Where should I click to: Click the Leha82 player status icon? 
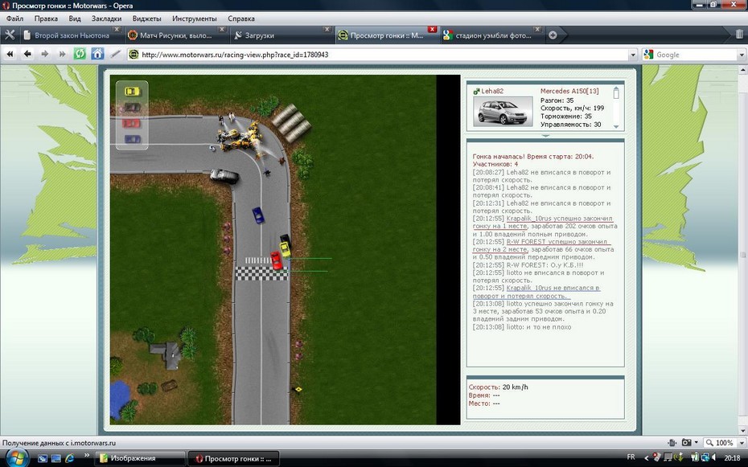tap(476, 92)
